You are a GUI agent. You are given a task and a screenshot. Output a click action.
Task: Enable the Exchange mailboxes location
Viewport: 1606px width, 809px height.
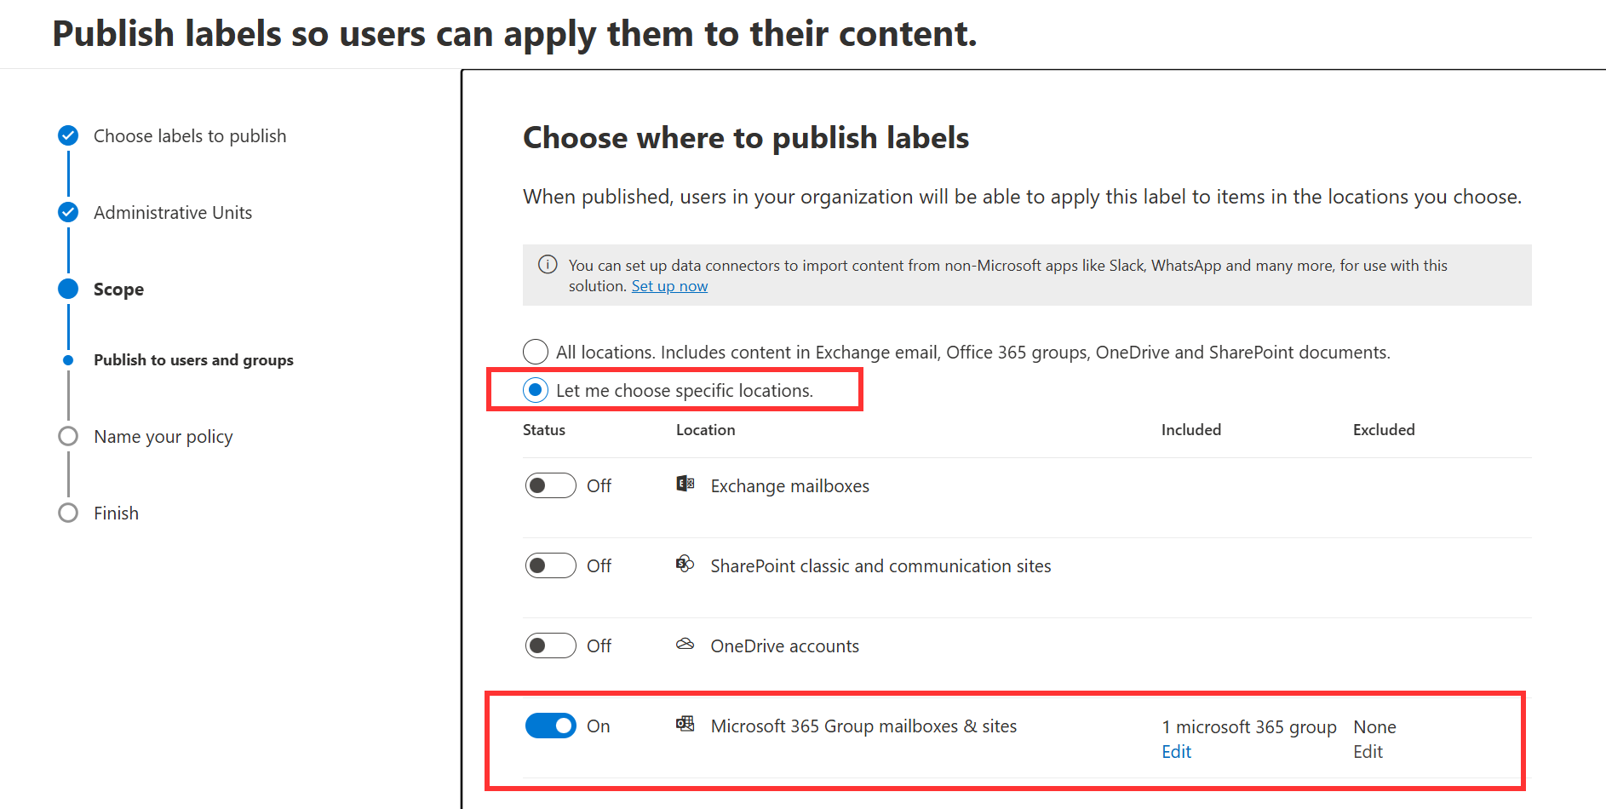(x=550, y=485)
